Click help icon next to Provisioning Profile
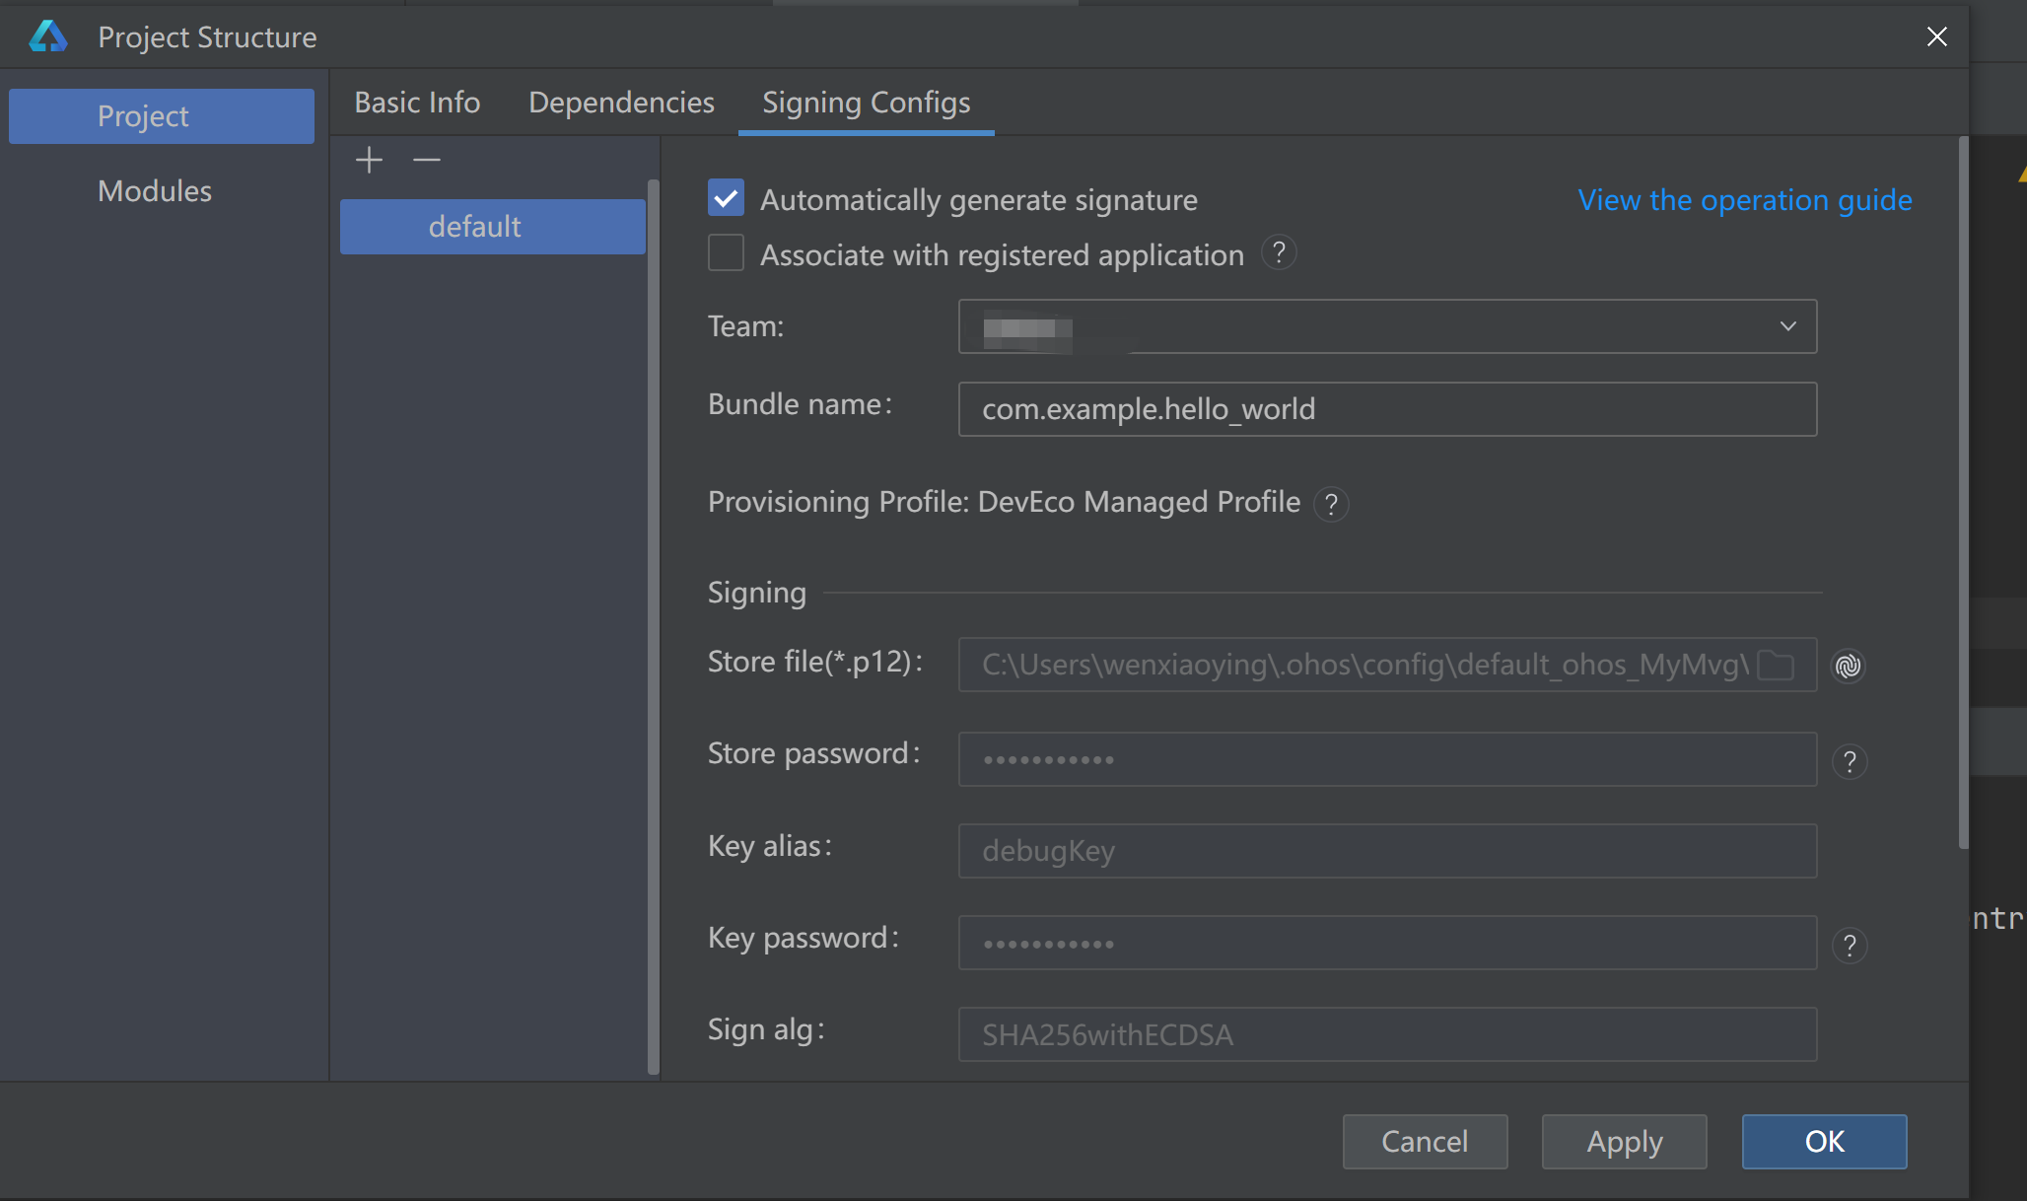Image resolution: width=2027 pixels, height=1201 pixels. coord(1331,504)
